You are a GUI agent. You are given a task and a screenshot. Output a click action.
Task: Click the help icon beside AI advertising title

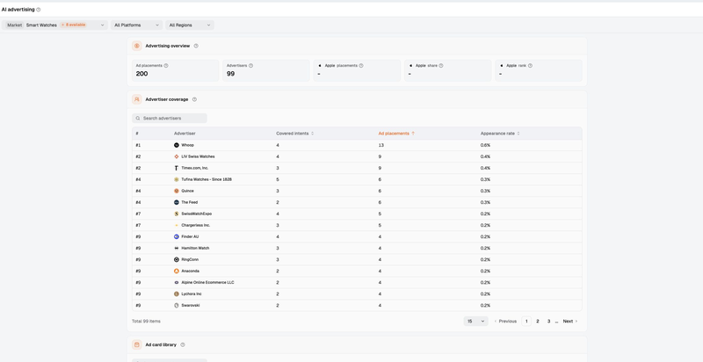[x=38, y=10]
